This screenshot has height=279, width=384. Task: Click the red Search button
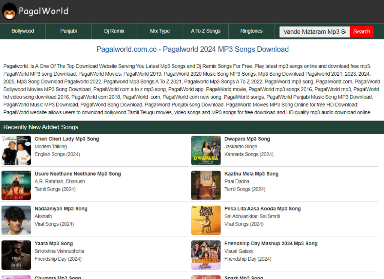pos(362,32)
